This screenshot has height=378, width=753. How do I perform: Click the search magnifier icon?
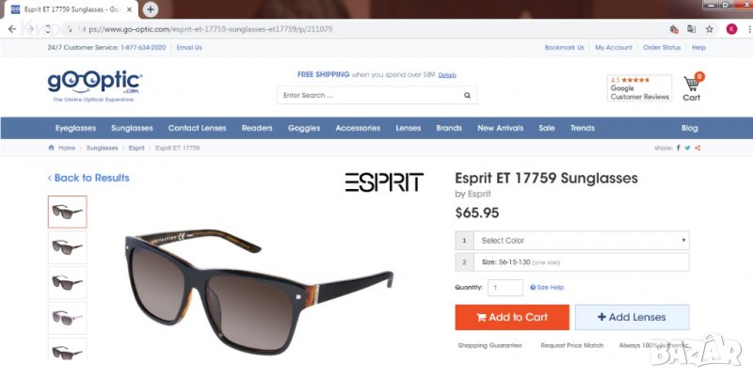coord(467,96)
